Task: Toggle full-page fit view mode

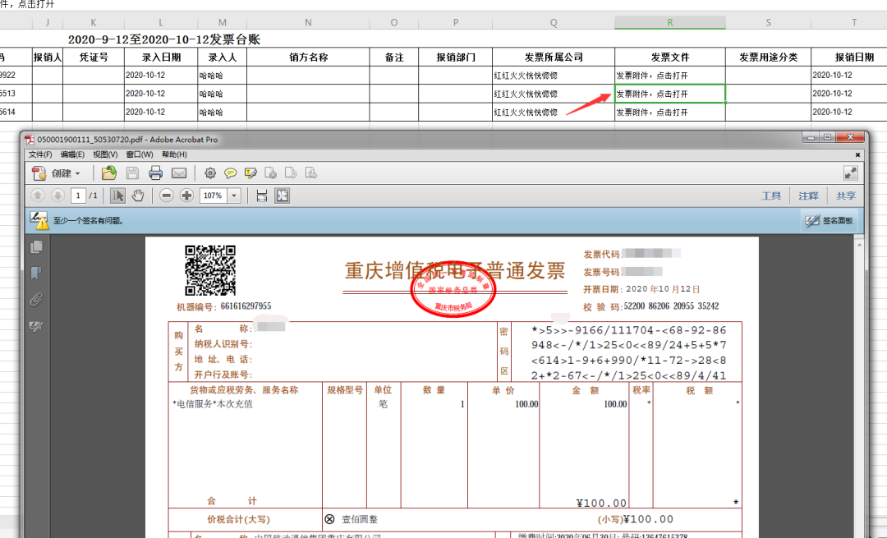Action: click(282, 195)
